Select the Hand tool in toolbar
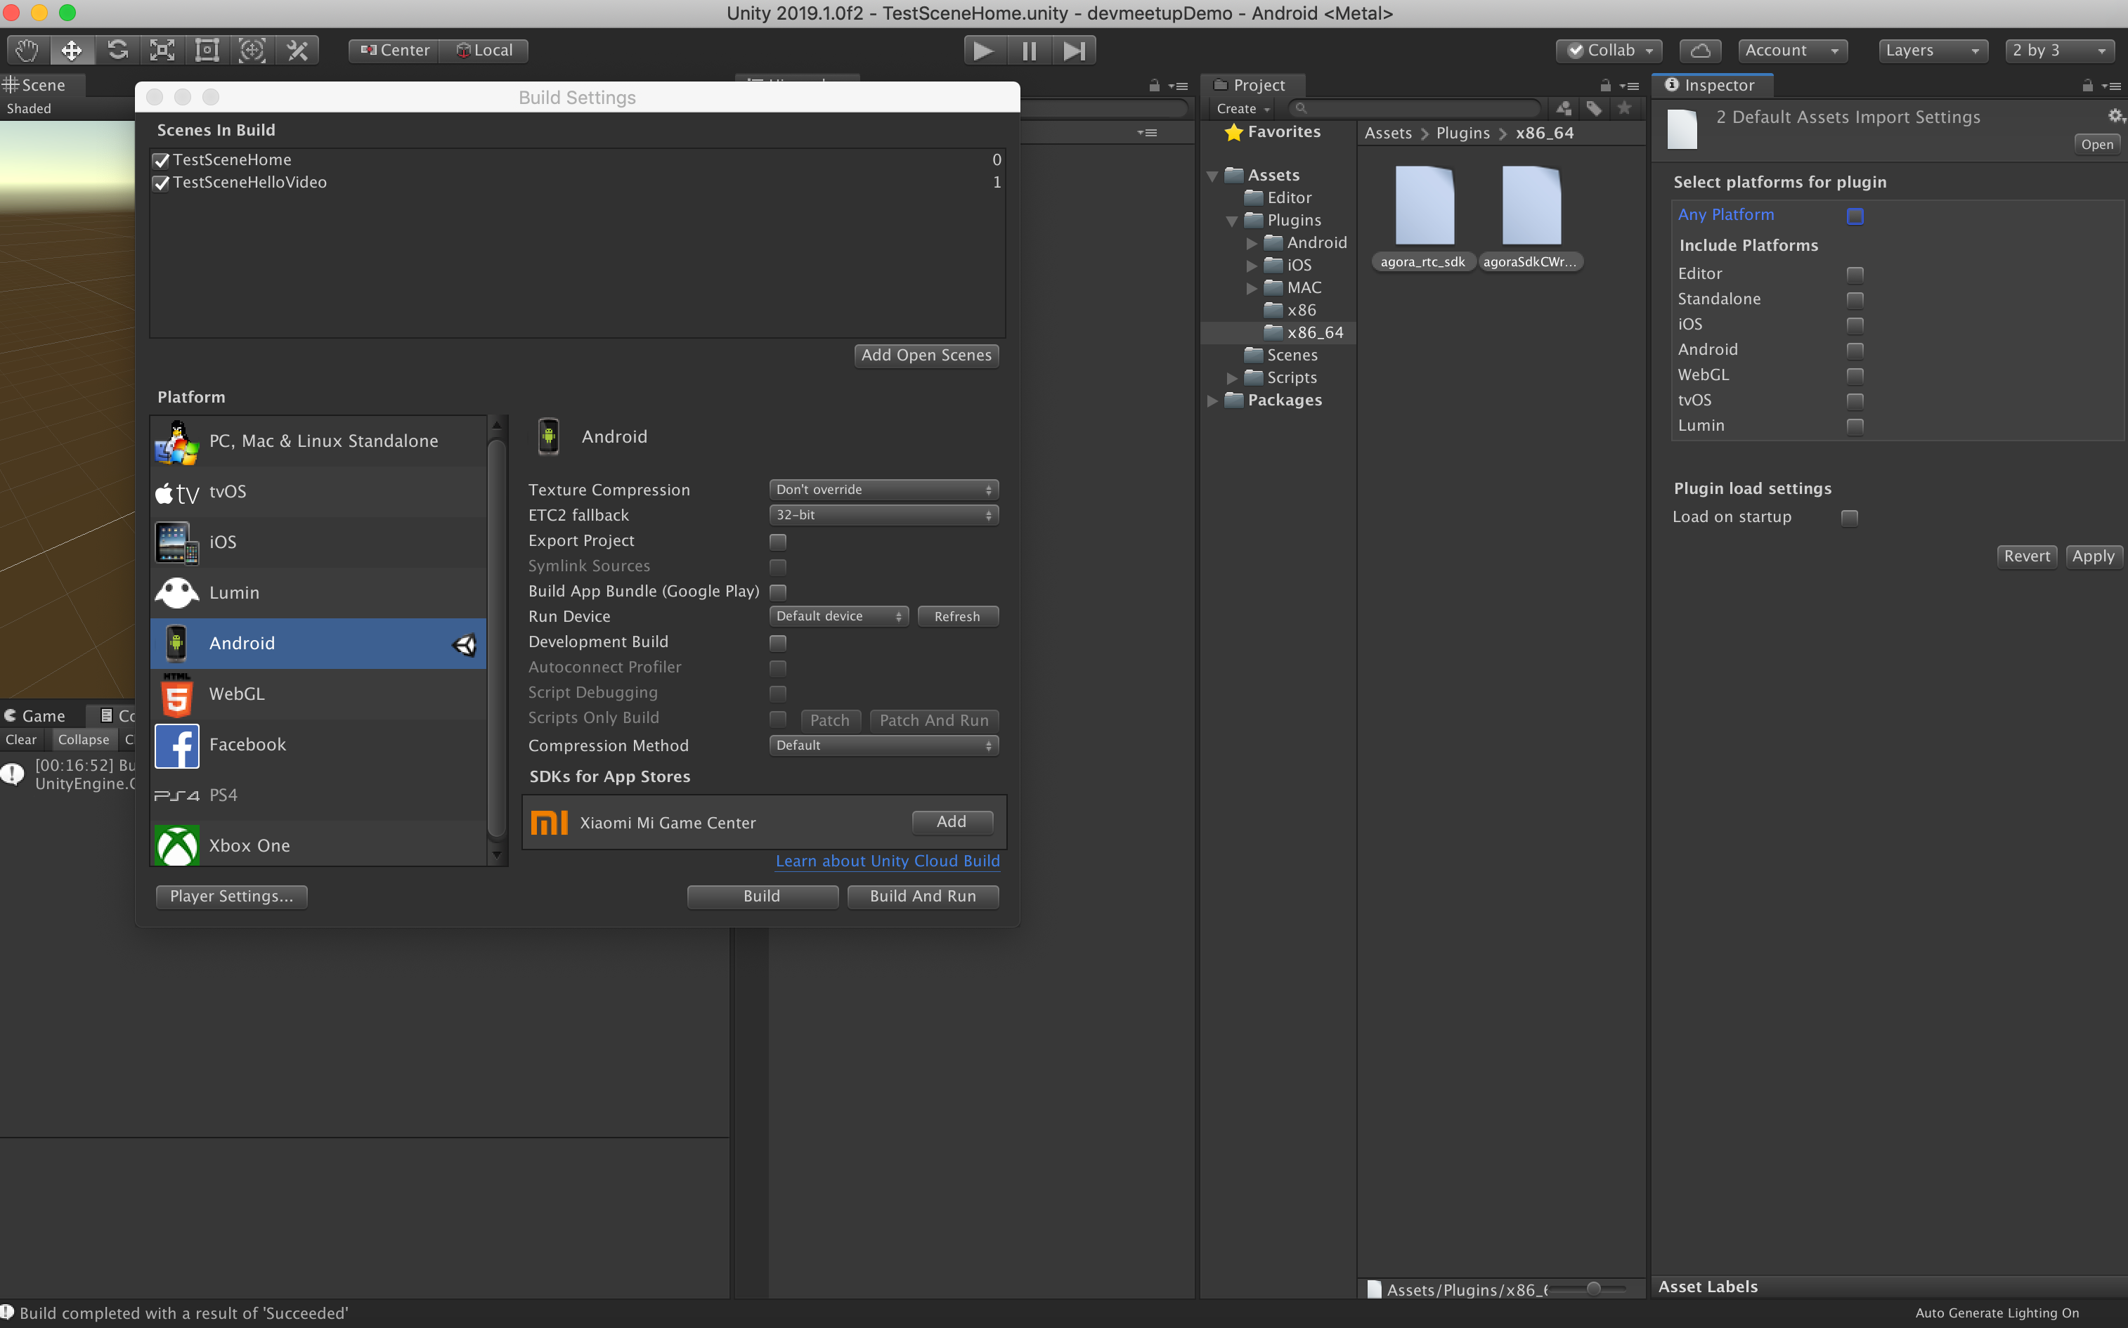Image resolution: width=2128 pixels, height=1328 pixels. tap(26, 50)
